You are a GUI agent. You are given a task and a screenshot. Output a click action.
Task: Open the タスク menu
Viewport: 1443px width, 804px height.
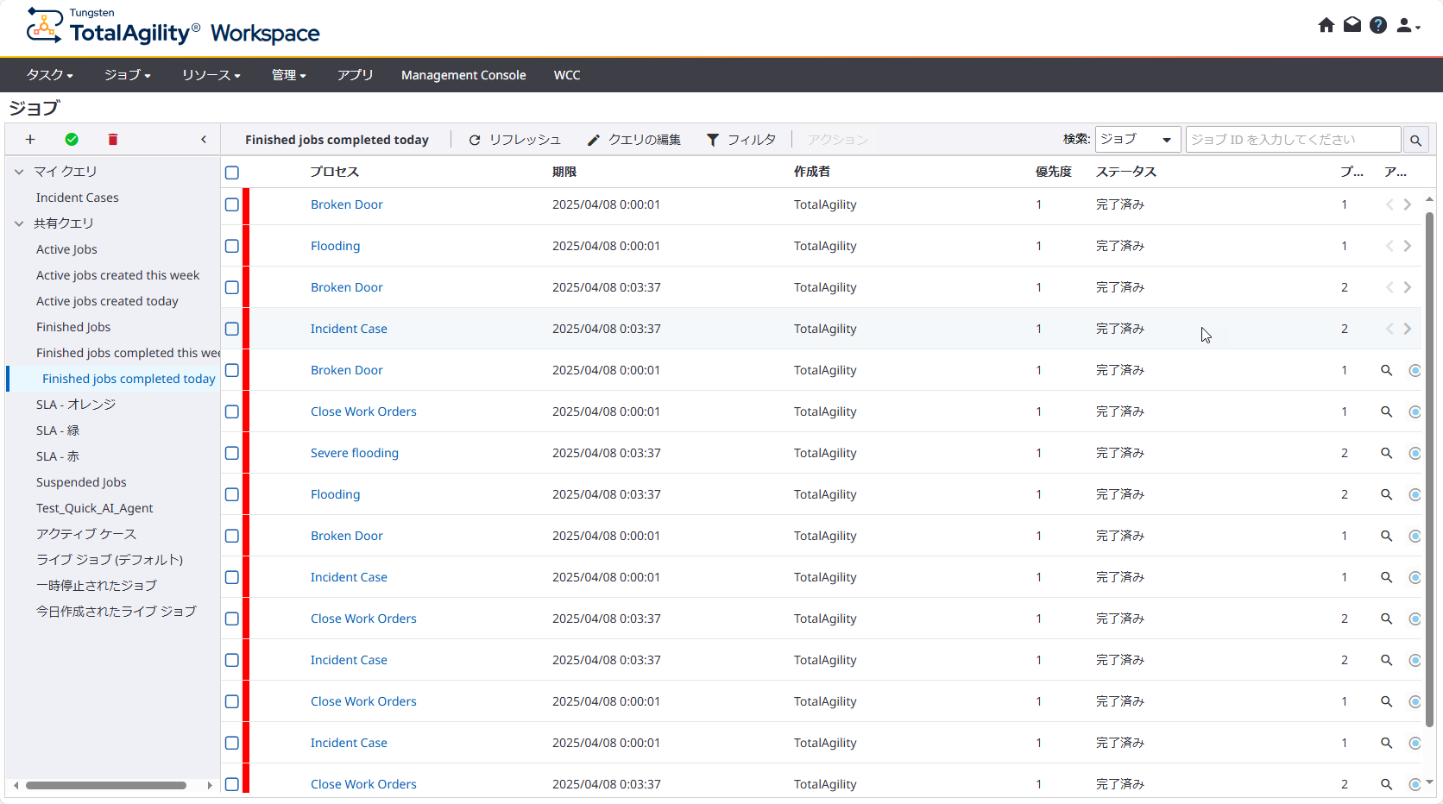point(49,75)
